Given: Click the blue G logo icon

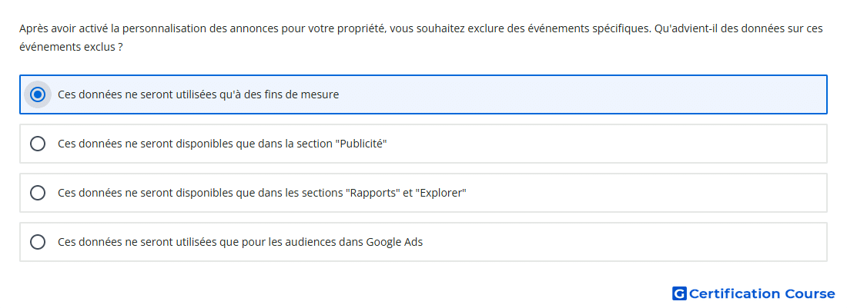Looking at the screenshot, I should 679,293.
